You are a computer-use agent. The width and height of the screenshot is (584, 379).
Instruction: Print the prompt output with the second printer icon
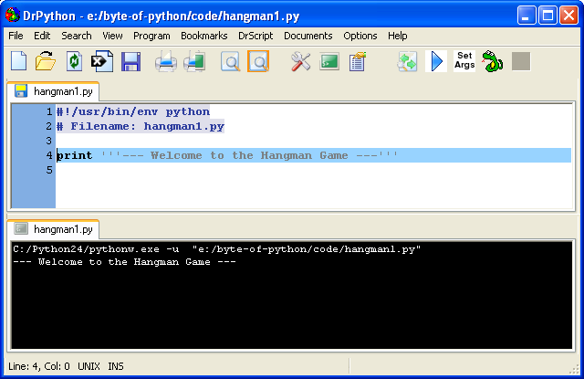[x=194, y=61]
